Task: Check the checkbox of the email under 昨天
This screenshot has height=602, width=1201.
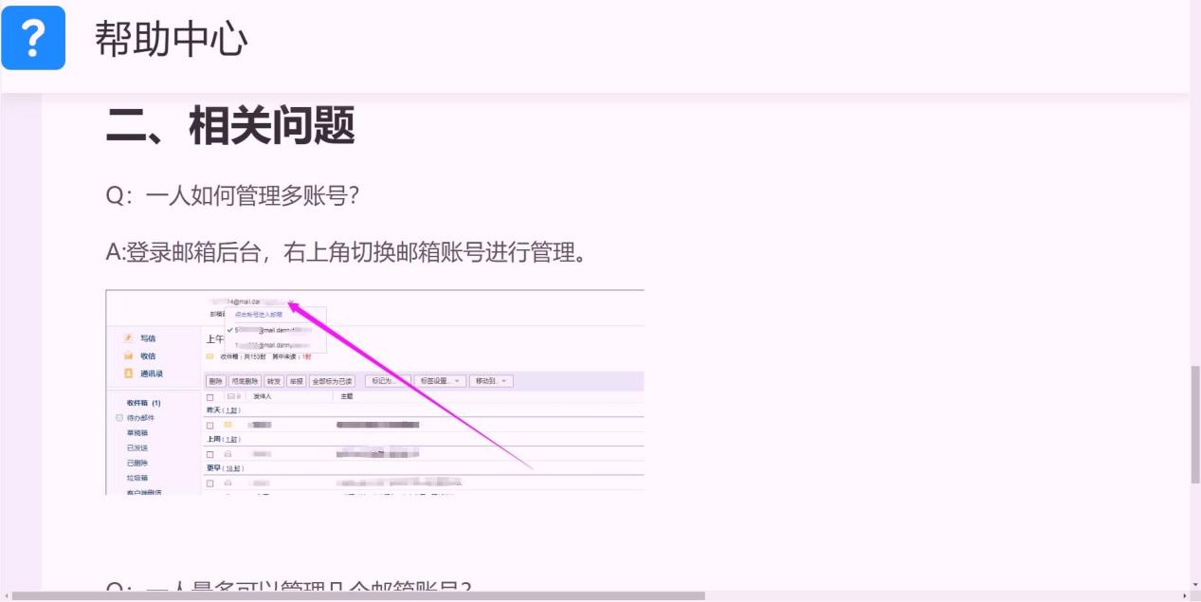Action: 210,426
